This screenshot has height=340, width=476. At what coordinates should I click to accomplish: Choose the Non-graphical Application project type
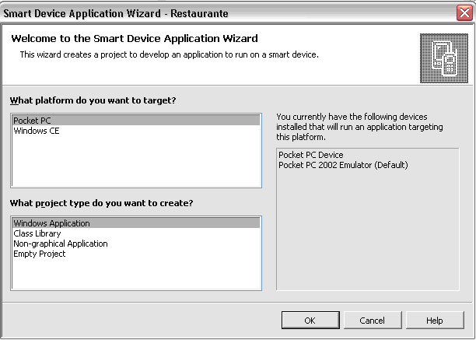(61, 244)
